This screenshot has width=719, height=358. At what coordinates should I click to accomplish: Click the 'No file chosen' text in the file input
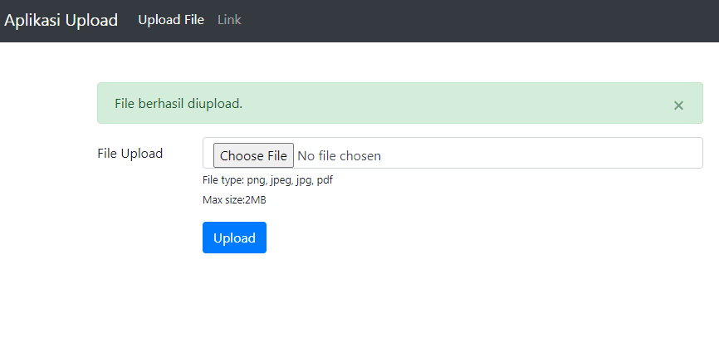[x=340, y=156]
